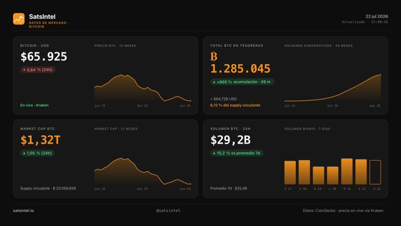Click the 'MARKET CAP · 12 MESES' chart title
The width and height of the screenshot is (401, 226).
tap(116, 129)
